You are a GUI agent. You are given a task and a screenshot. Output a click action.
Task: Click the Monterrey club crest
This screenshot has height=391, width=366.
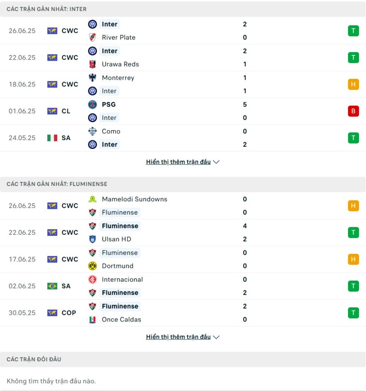coord(92,78)
